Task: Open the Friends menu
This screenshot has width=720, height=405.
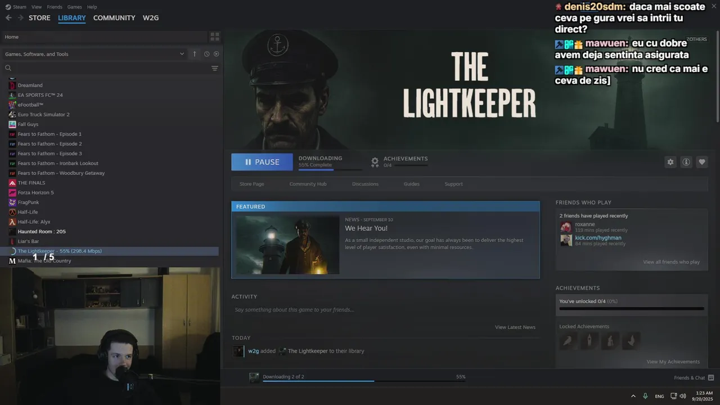Action: [x=55, y=7]
